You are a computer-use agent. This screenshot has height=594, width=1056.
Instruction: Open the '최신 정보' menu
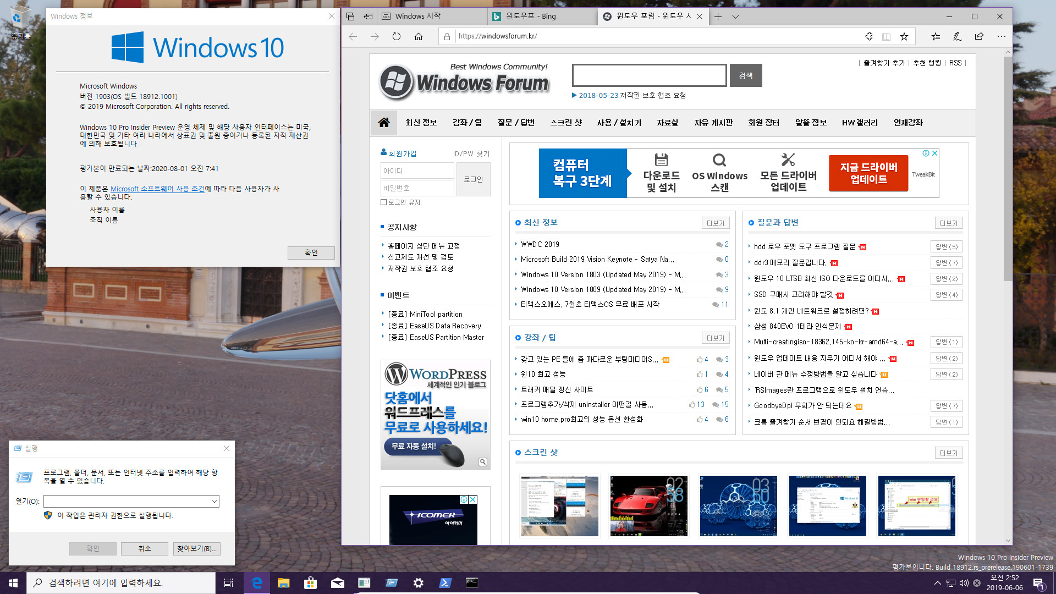pyautogui.click(x=421, y=123)
